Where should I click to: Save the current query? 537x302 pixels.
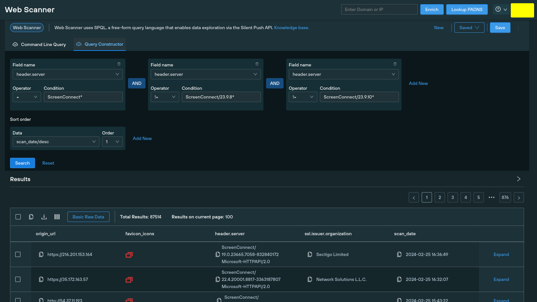click(500, 28)
